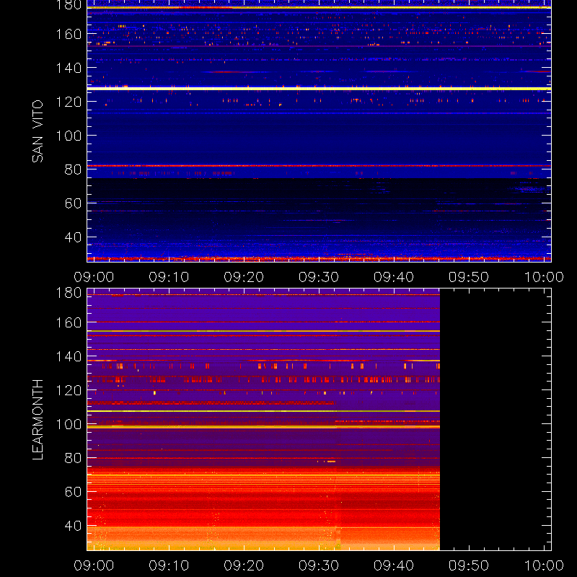Click 09:30 time label under San Vito plot
Image resolution: width=577 pixels, height=577 pixels.
click(319, 277)
